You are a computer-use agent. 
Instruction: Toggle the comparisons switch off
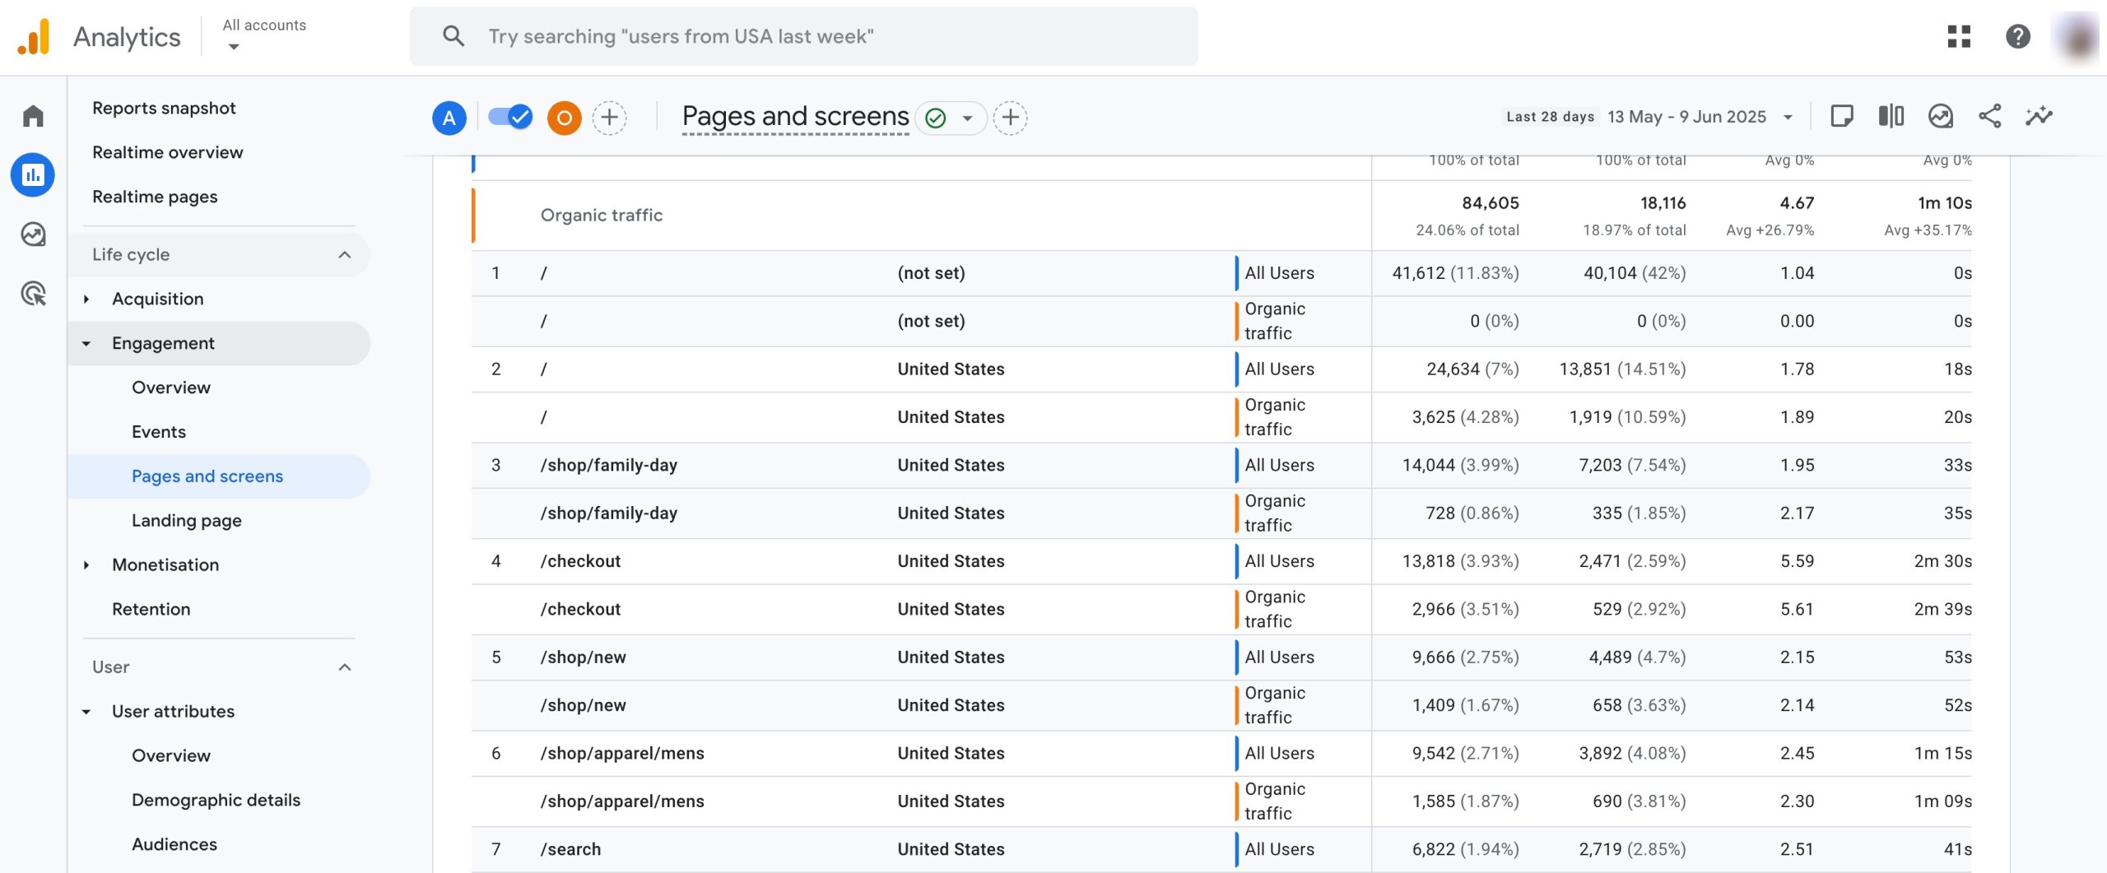coord(510,117)
